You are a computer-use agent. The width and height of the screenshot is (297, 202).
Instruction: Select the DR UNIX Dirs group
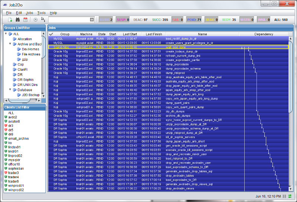pos(27,85)
